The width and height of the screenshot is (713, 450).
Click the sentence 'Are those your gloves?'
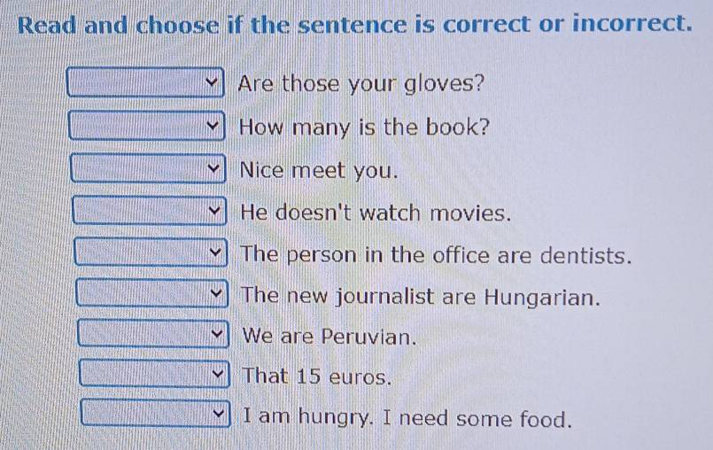(361, 85)
